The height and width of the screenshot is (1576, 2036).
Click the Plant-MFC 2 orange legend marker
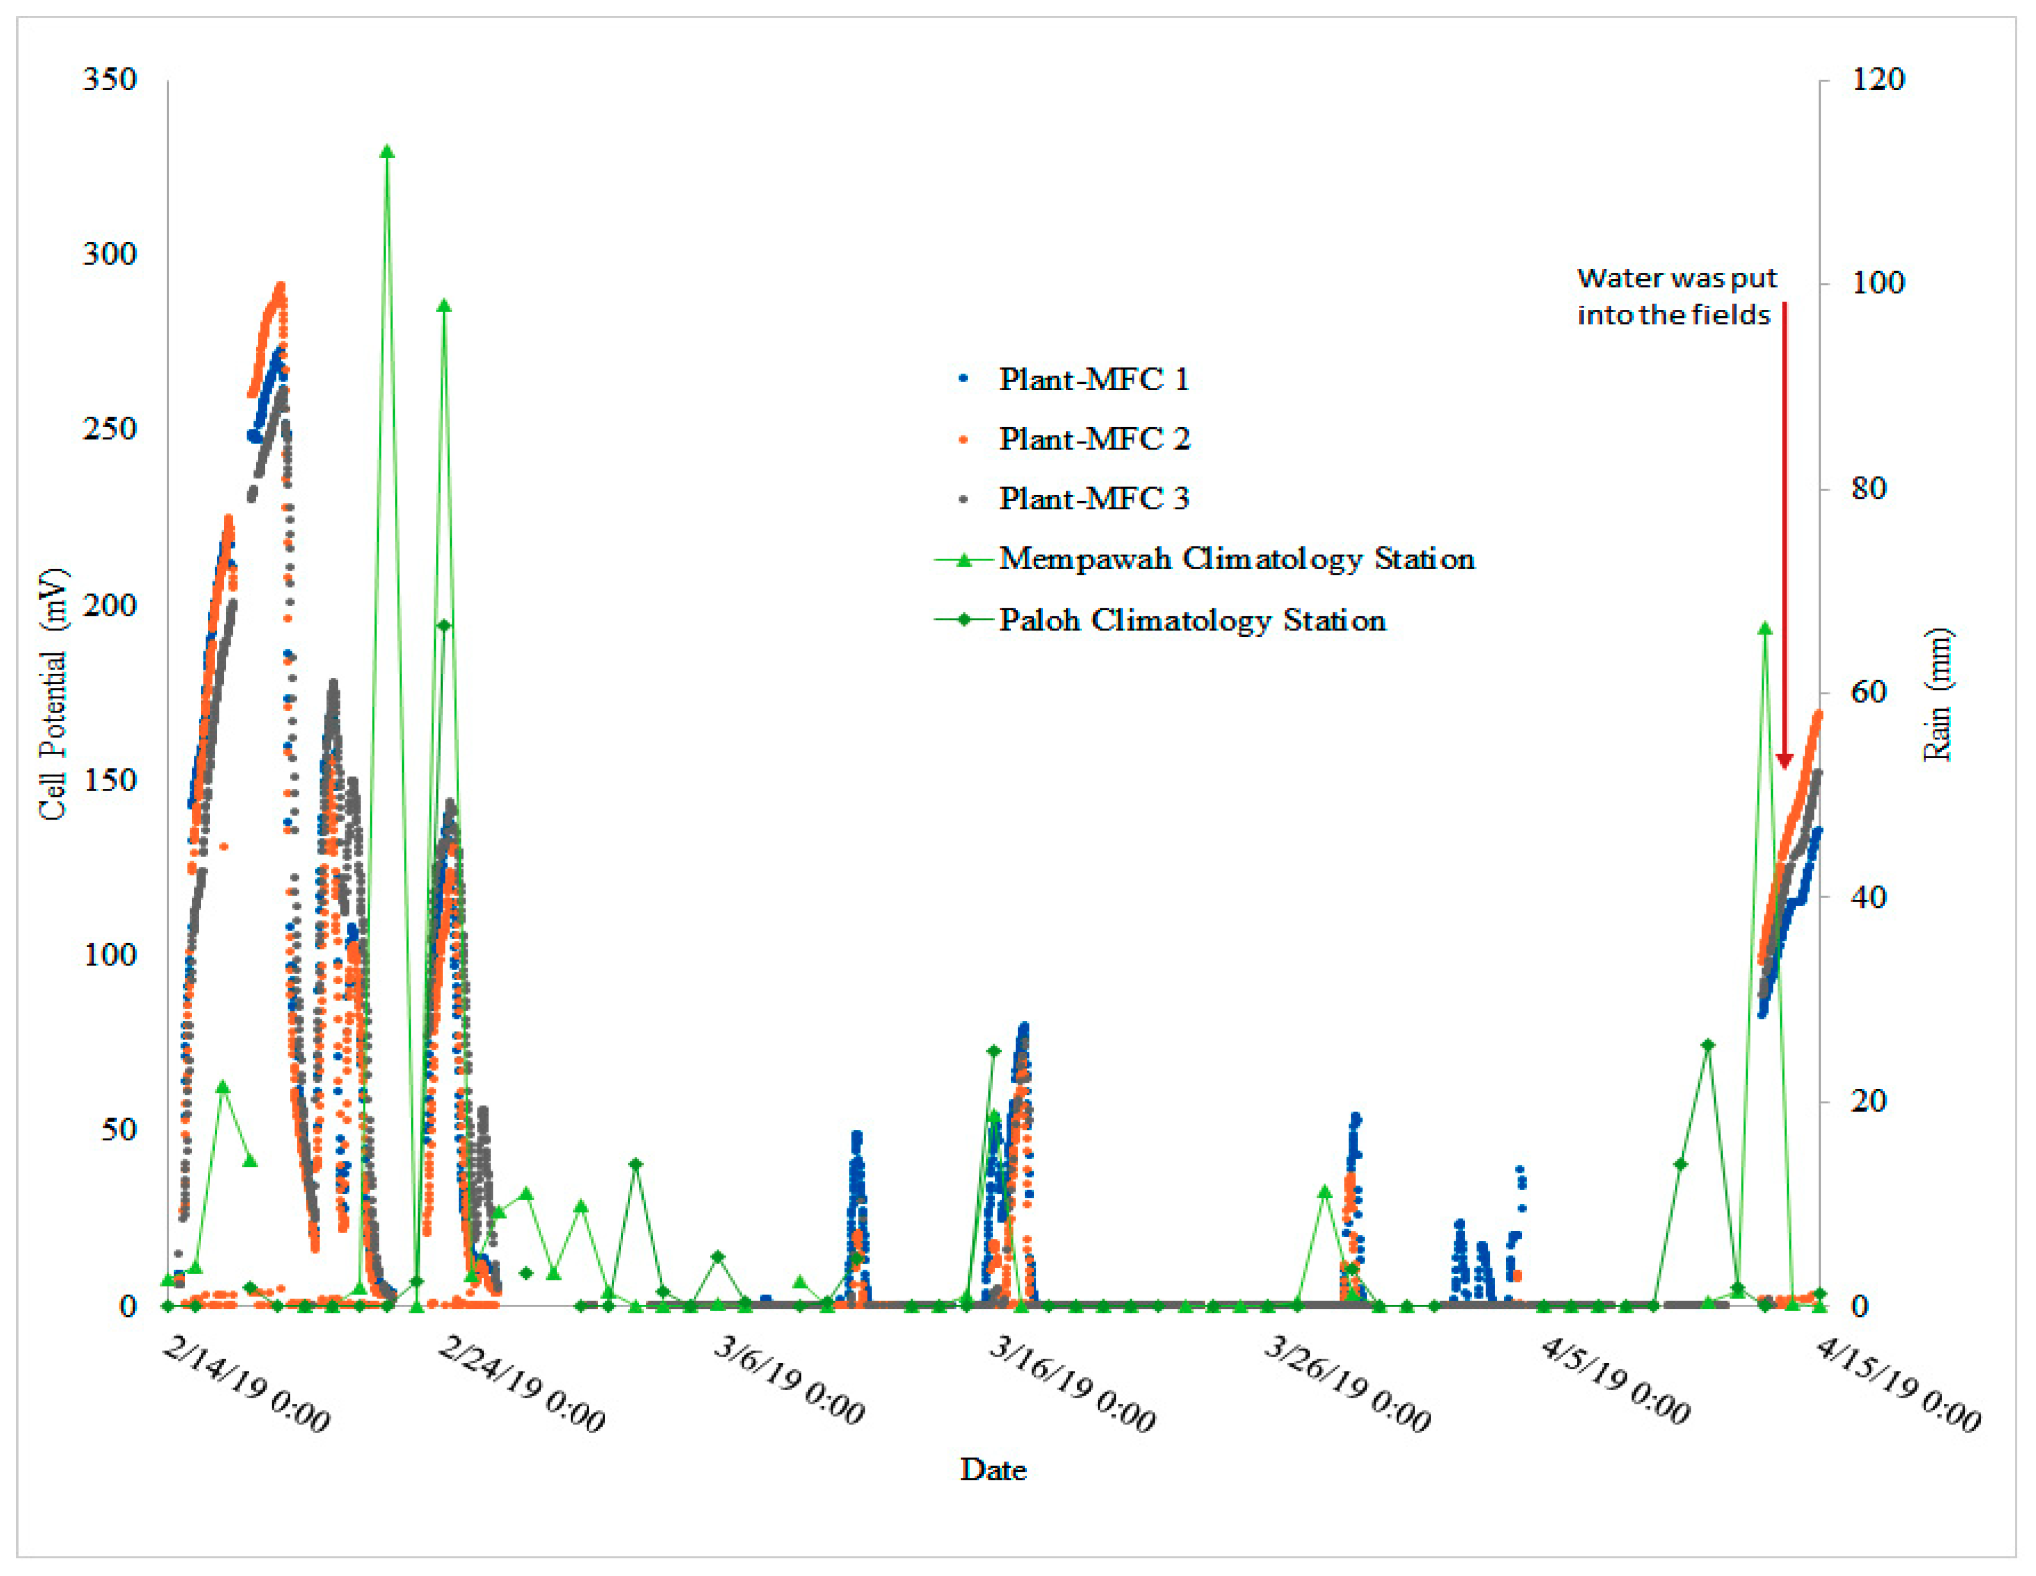click(963, 439)
